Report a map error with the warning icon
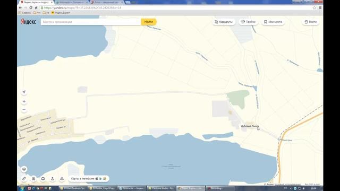 click(62, 179)
